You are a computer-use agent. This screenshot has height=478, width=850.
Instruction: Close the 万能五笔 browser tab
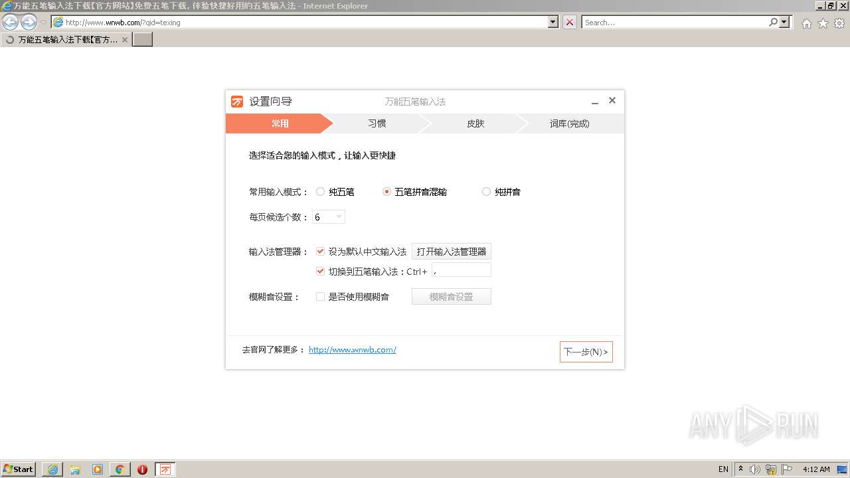(124, 40)
